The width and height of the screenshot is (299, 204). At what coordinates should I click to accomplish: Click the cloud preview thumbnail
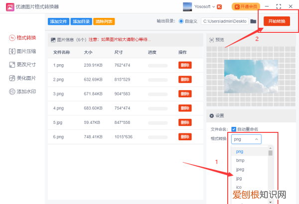[251, 76]
